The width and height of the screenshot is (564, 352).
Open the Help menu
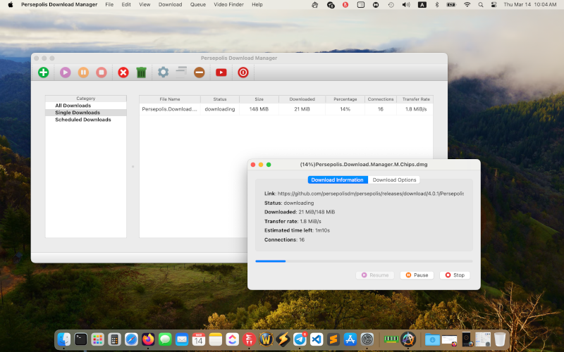point(257,5)
